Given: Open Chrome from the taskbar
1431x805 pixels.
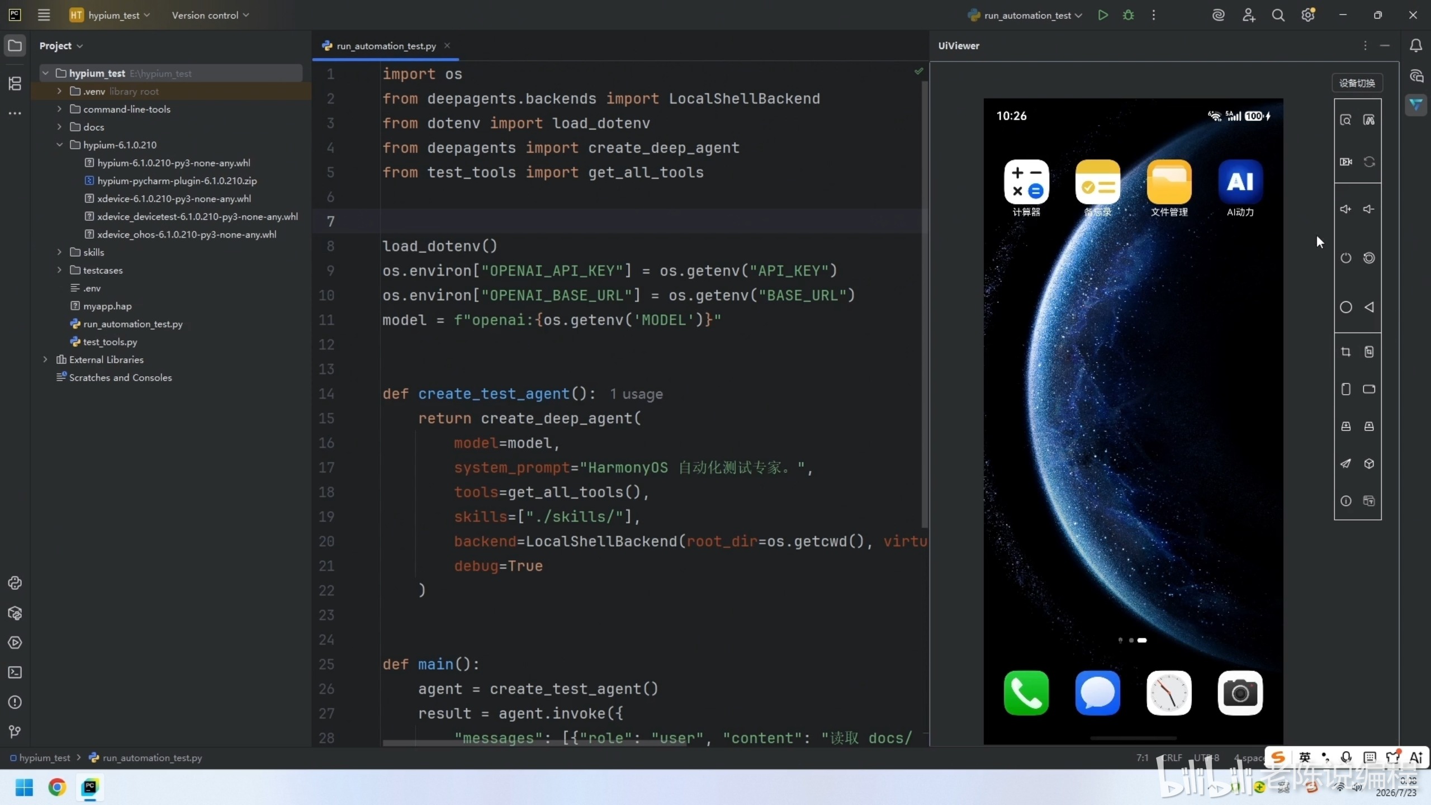Looking at the screenshot, I should pos(56,787).
